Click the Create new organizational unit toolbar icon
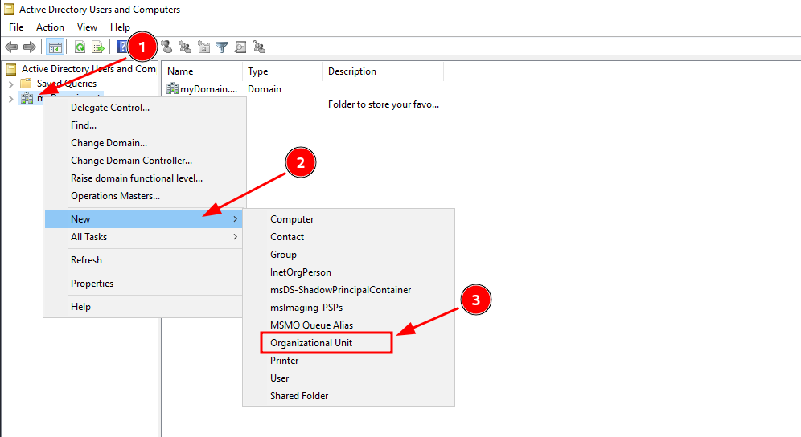This screenshot has width=801, height=437. 203,47
